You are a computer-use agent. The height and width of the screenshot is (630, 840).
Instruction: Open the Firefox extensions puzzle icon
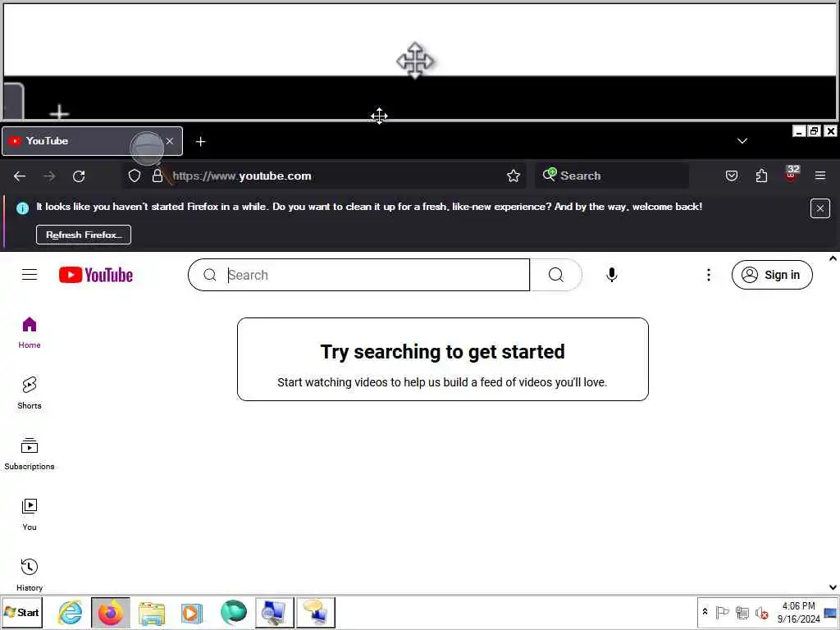click(x=761, y=176)
